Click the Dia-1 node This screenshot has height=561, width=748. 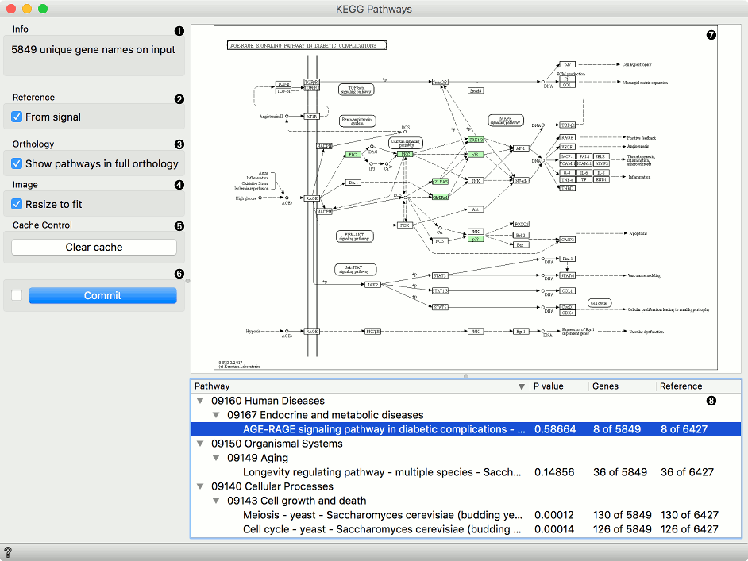tap(353, 183)
